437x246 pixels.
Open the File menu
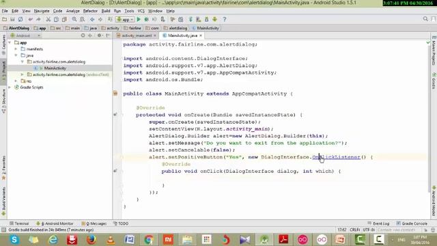pyautogui.click(x=5, y=11)
